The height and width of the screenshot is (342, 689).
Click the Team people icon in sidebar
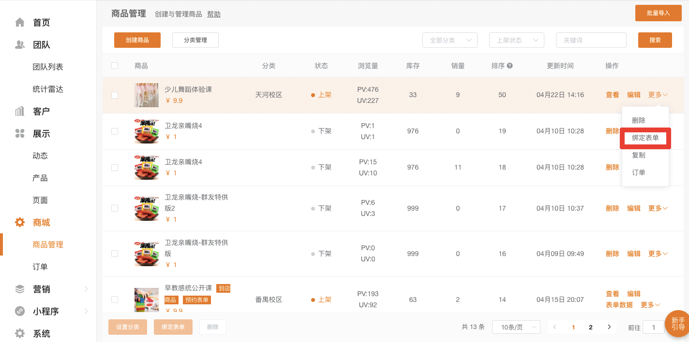[x=20, y=45]
